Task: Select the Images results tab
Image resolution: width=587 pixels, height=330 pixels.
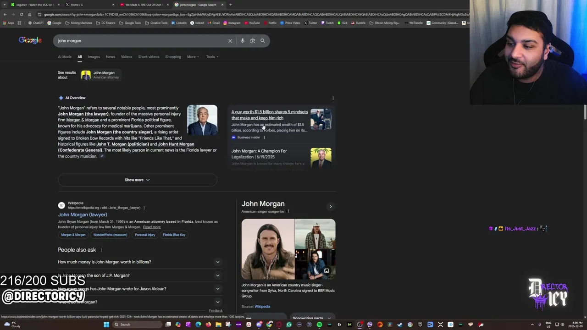Action: tap(94, 57)
